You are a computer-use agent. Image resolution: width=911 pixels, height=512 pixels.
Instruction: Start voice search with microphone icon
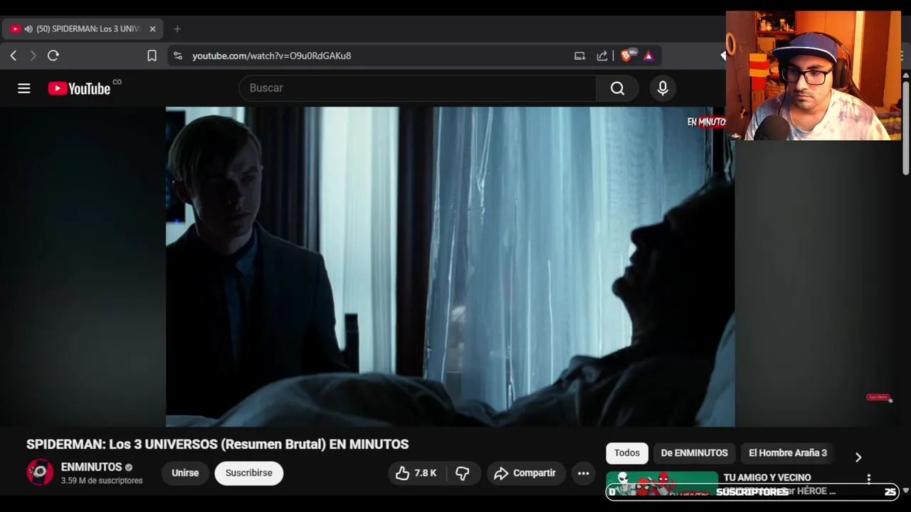tap(663, 88)
